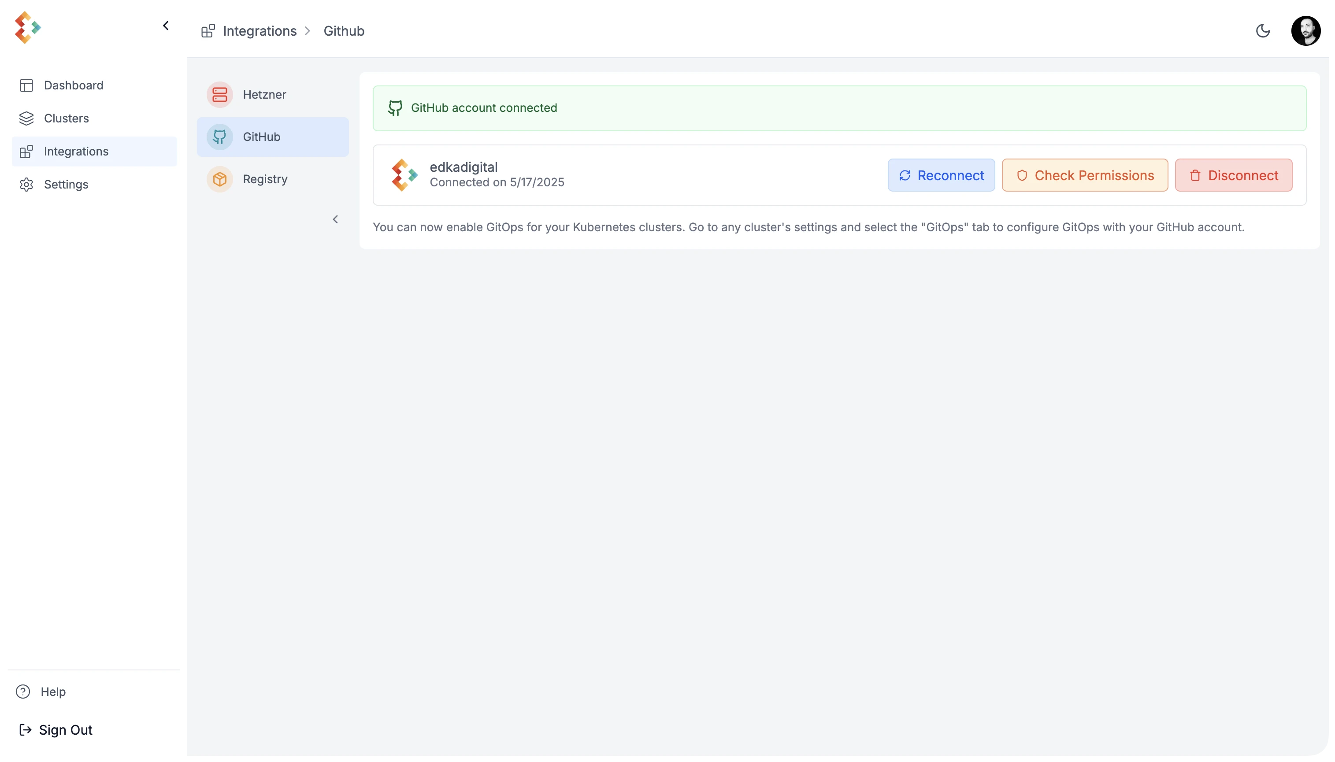
Task: Click the Sign Out button
Action: [x=56, y=729]
